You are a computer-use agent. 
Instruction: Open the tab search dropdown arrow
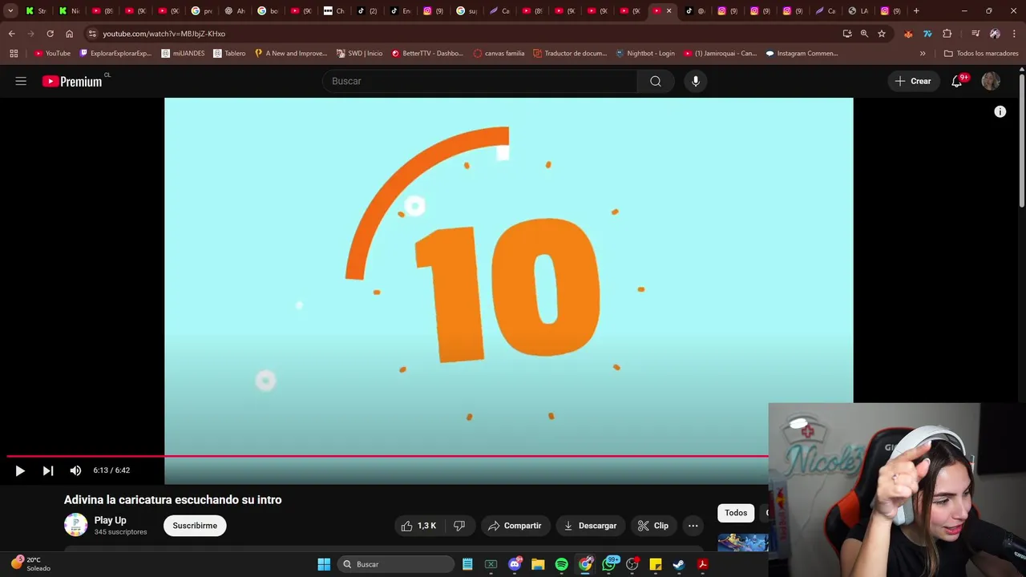pos(10,11)
